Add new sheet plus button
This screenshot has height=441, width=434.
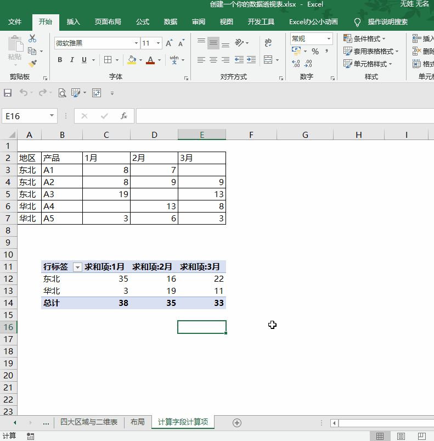237,423
